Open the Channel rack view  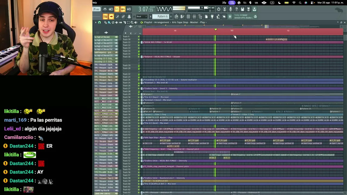tap(188, 17)
